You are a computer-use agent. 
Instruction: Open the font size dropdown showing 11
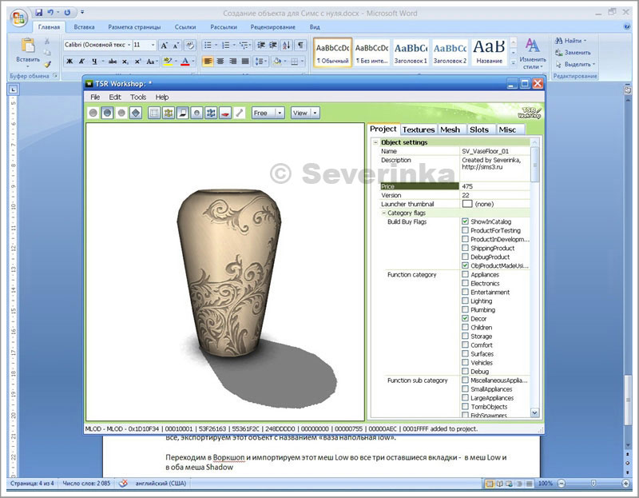[x=152, y=46]
